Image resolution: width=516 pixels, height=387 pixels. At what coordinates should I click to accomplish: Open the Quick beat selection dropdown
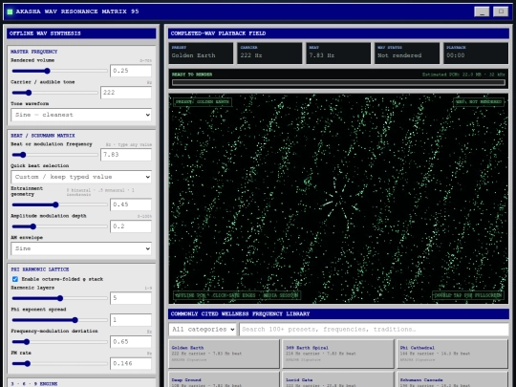81,177
